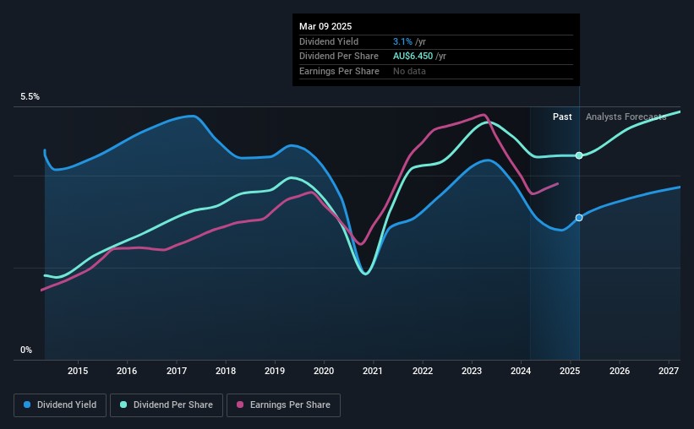Select the Past label on the chart
694x429 pixels.
coord(562,117)
